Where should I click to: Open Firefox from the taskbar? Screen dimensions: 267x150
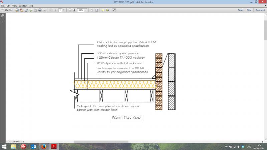(43, 146)
